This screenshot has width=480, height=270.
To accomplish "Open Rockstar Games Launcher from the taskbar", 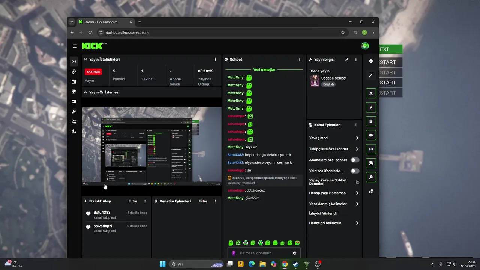I will click(x=241, y=264).
